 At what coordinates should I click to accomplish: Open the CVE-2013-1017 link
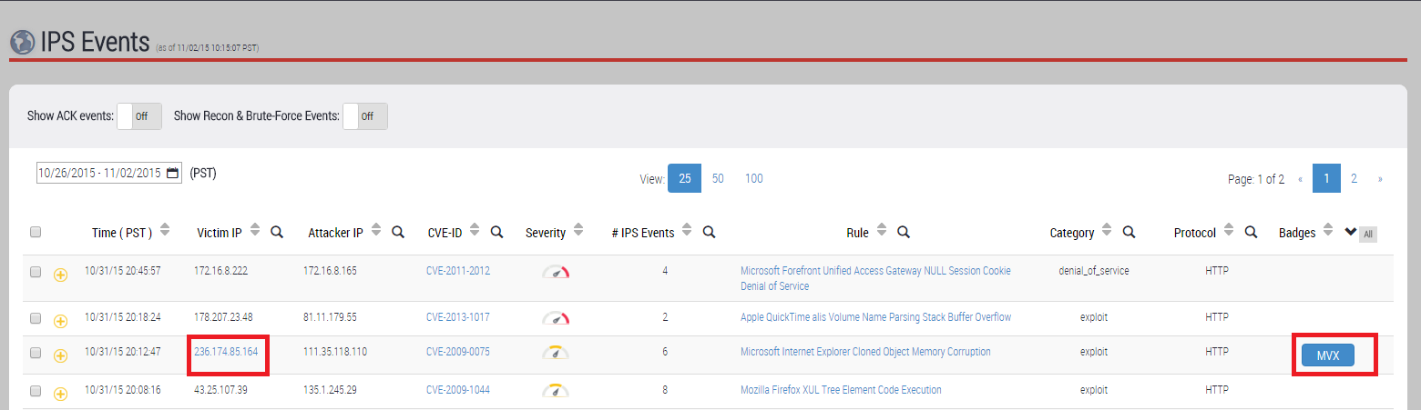458,317
